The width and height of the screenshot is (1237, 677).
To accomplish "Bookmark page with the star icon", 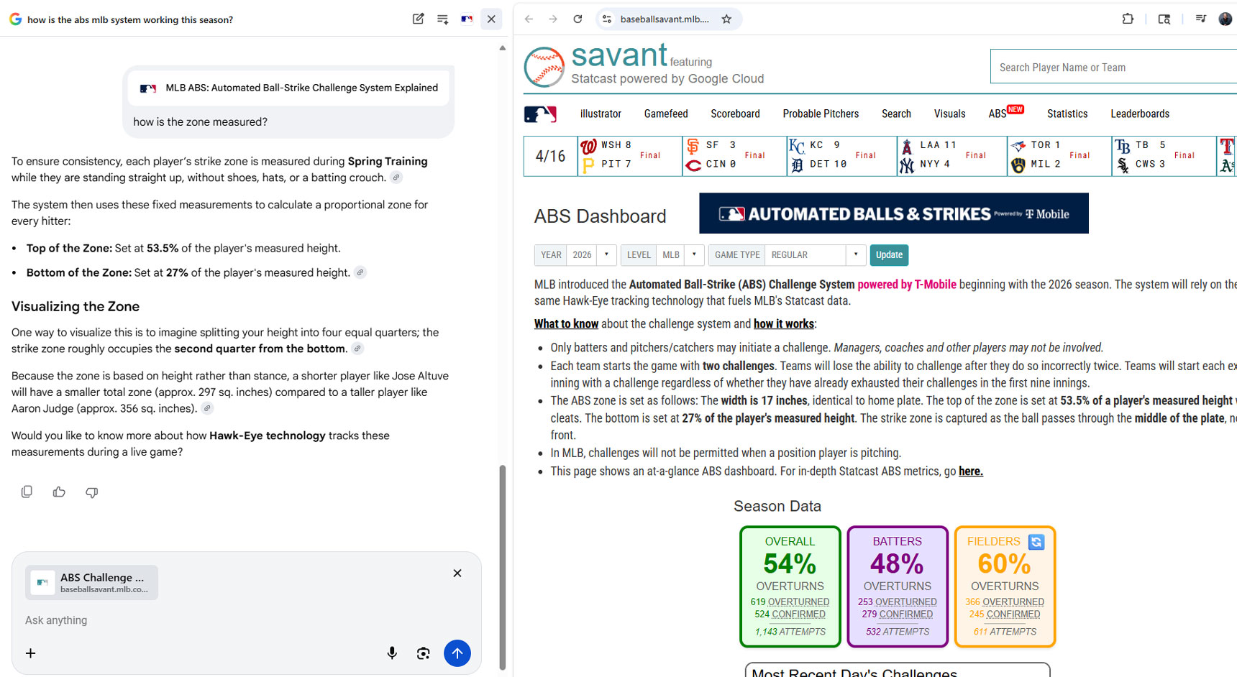I will pos(726,19).
